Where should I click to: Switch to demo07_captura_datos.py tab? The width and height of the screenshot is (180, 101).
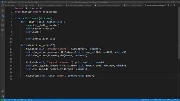[27, 5]
